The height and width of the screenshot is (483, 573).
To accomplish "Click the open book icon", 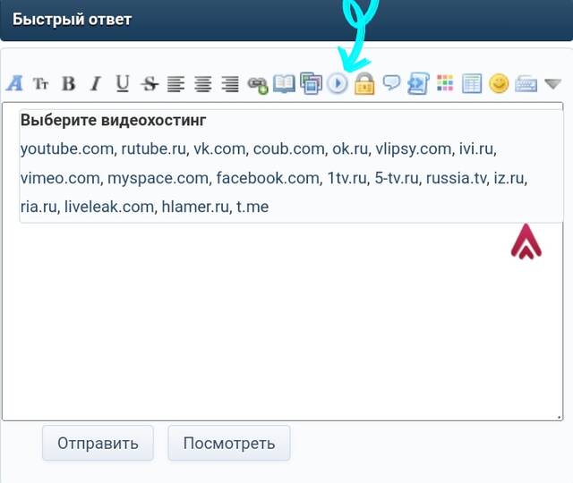I will coord(284,83).
